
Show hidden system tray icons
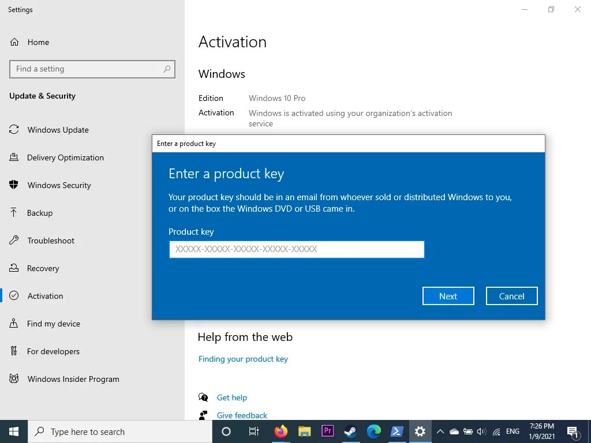440,431
